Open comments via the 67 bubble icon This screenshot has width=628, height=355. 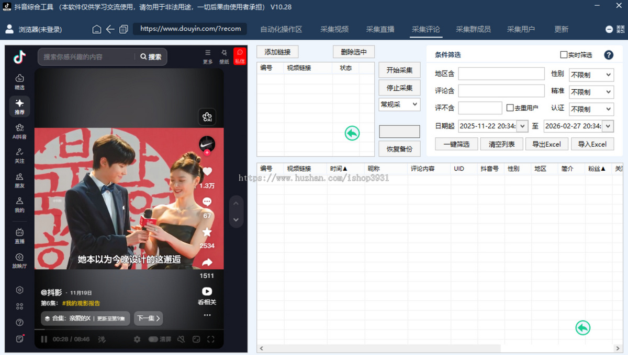tap(207, 202)
